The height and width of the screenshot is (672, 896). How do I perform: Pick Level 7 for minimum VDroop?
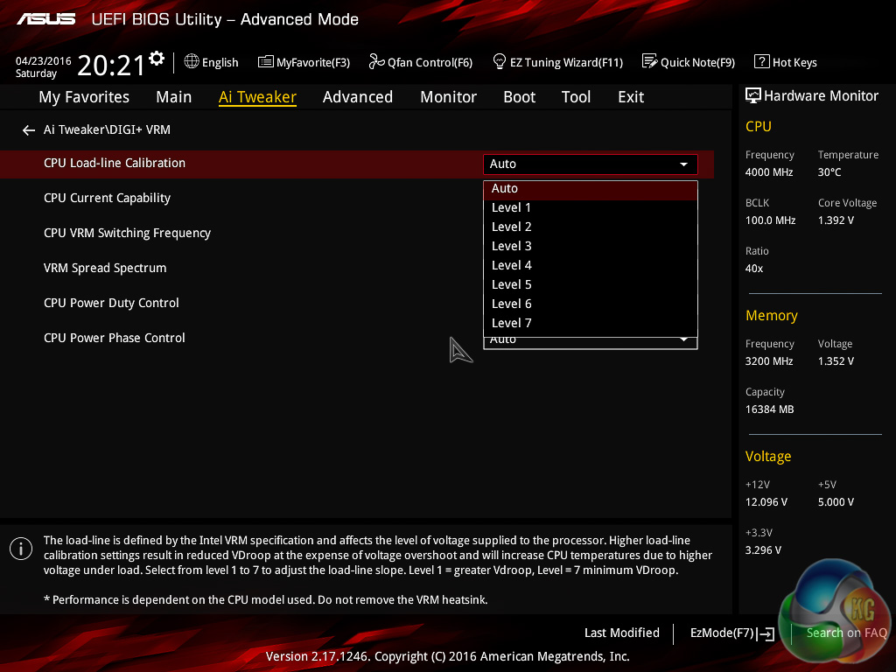click(512, 323)
